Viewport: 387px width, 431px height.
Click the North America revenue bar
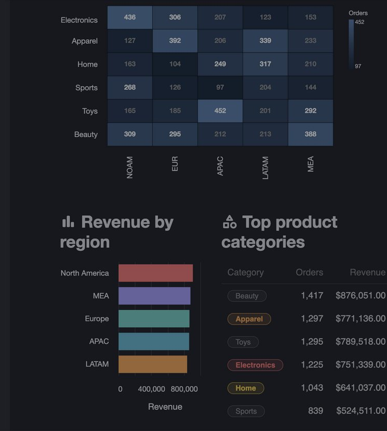click(156, 273)
